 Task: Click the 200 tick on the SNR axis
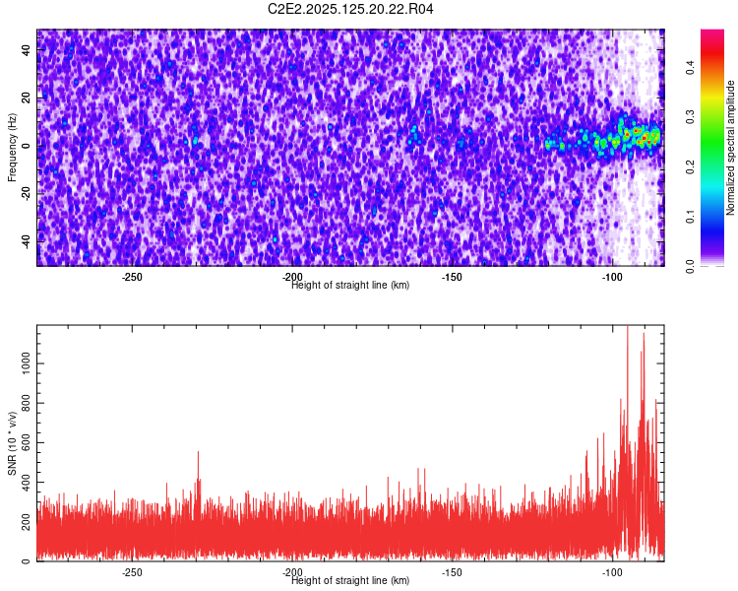[x=26, y=522]
